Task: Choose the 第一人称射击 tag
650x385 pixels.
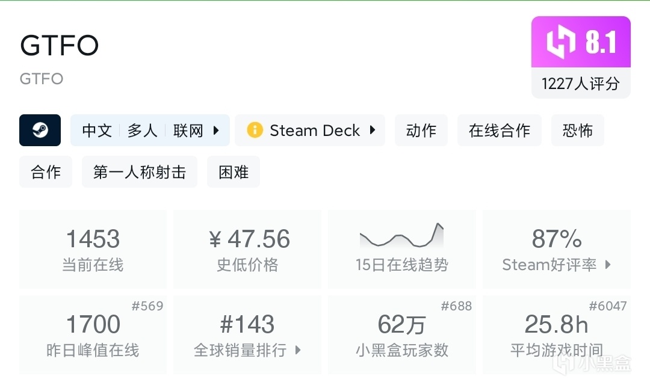Action: [140, 173]
